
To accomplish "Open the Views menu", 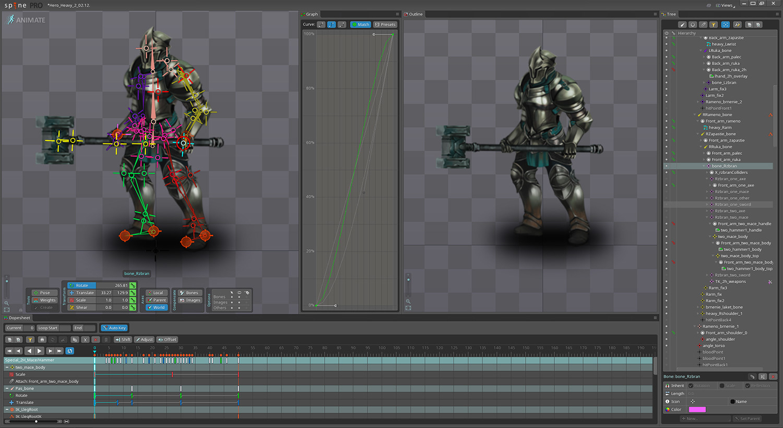I will pos(726,5).
